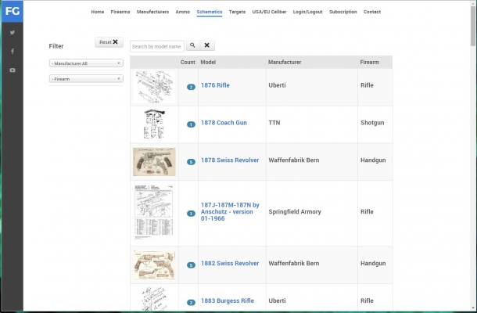Click the 1876 Rifle schematic thumbnail
The width and height of the screenshot is (477, 313).
[154, 87]
